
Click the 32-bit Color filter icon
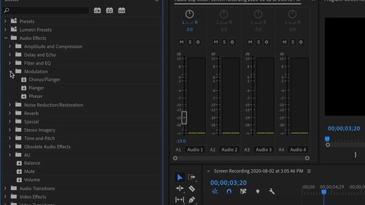(x=109, y=10)
